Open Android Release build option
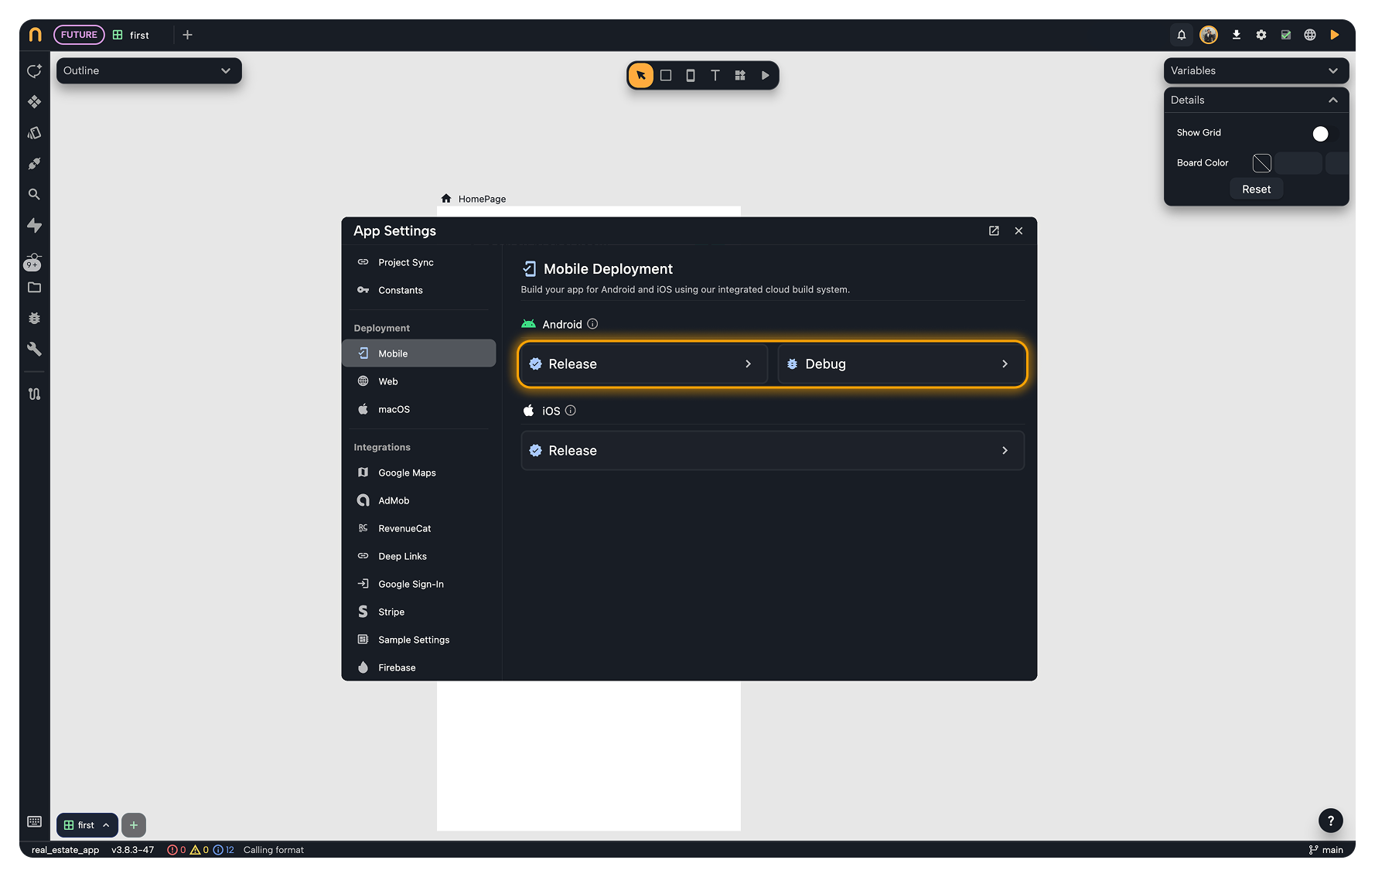This screenshot has width=1375, height=877. pos(643,364)
